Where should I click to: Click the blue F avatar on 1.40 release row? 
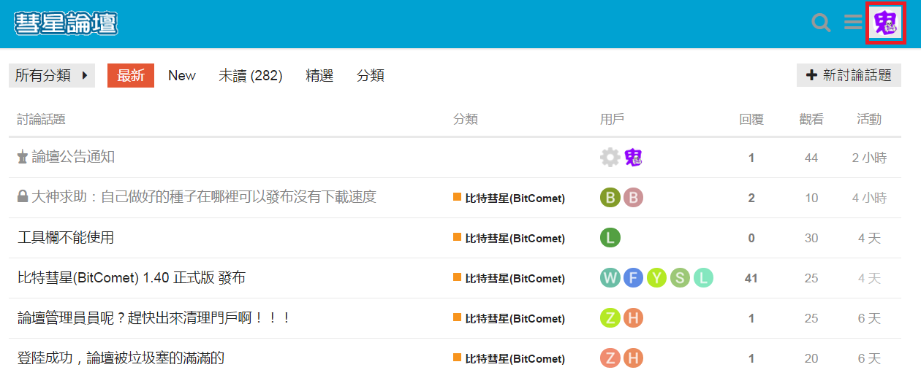point(633,278)
